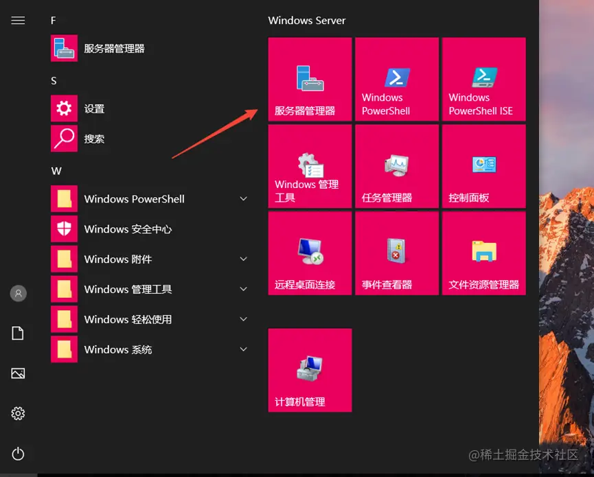The width and height of the screenshot is (594, 477).
Task: Click the Windows 附件 folder icon
Action: click(64, 259)
